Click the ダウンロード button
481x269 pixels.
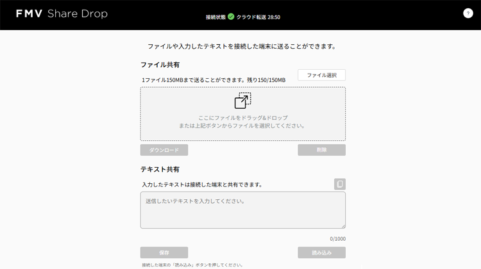164,150
